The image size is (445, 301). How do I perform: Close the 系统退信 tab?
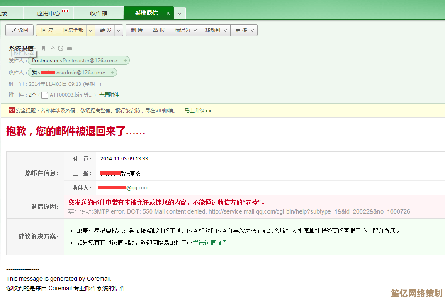point(168,13)
